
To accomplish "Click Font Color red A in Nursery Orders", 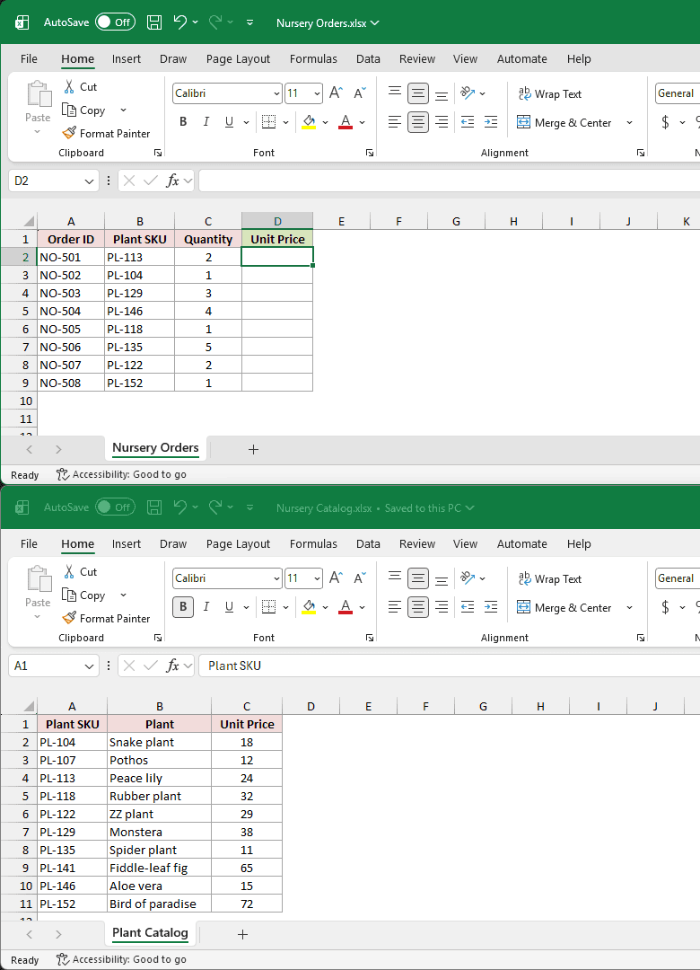I will click(x=346, y=122).
